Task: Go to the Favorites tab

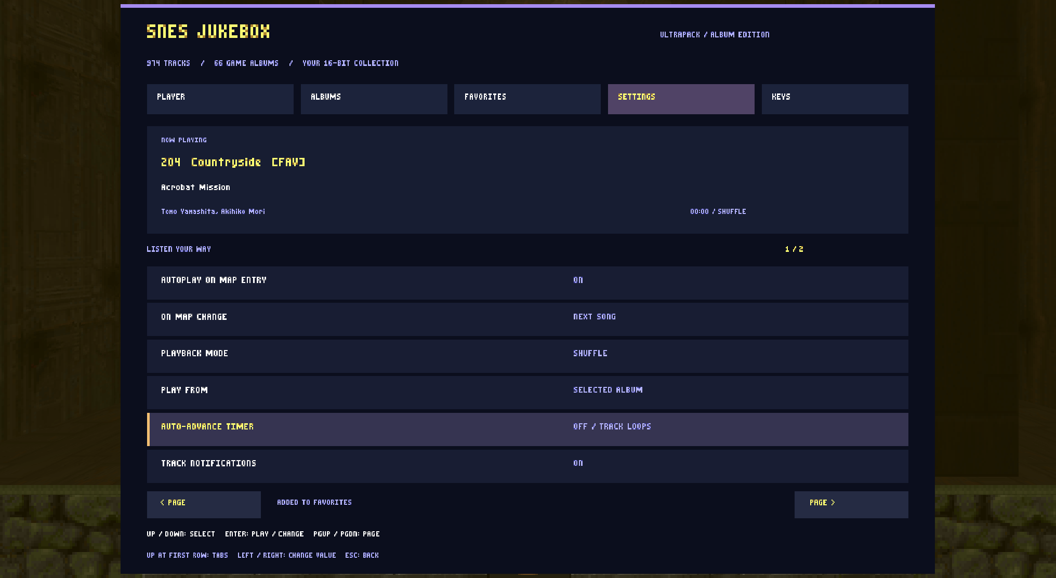Action: coord(527,99)
